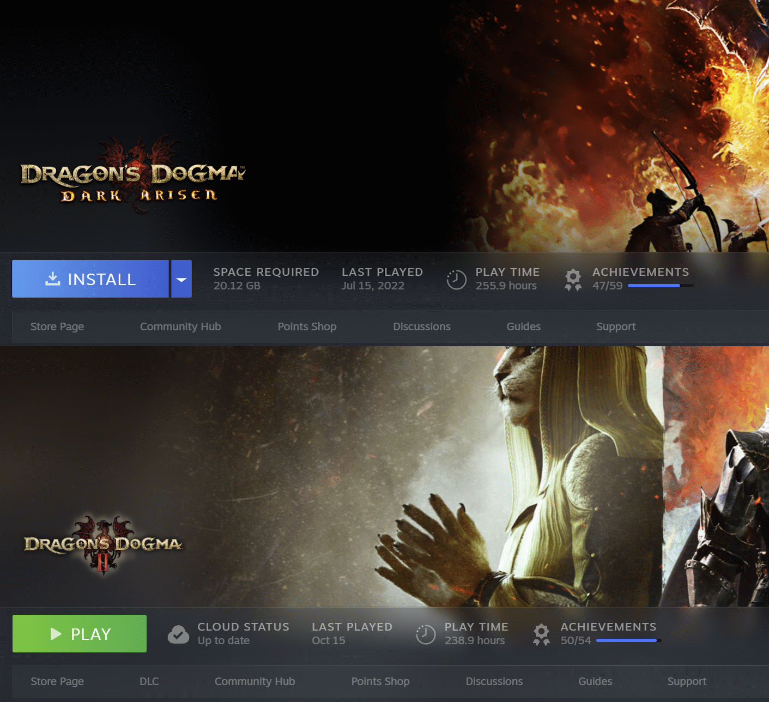The height and width of the screenshot is (702, 769).
Task: Open Discussions for Dragon's Dogma 2
Action: tap(494, 681)
